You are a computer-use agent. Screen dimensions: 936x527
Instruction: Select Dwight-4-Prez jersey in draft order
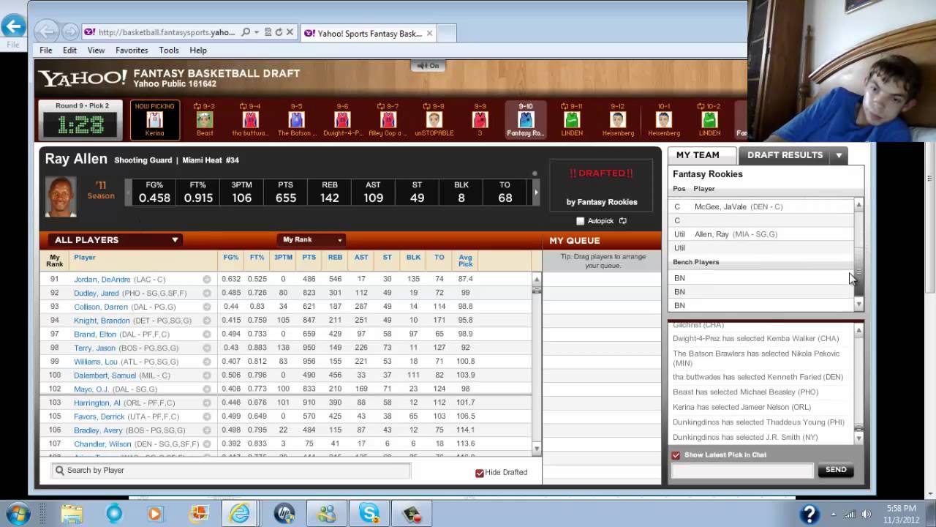point(342,119)
